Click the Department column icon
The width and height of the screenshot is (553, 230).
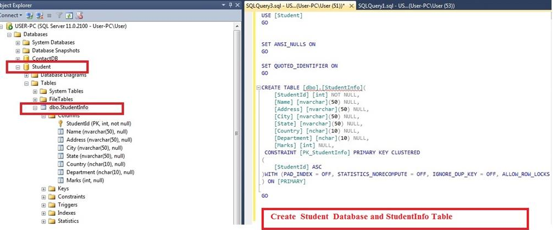60,172
